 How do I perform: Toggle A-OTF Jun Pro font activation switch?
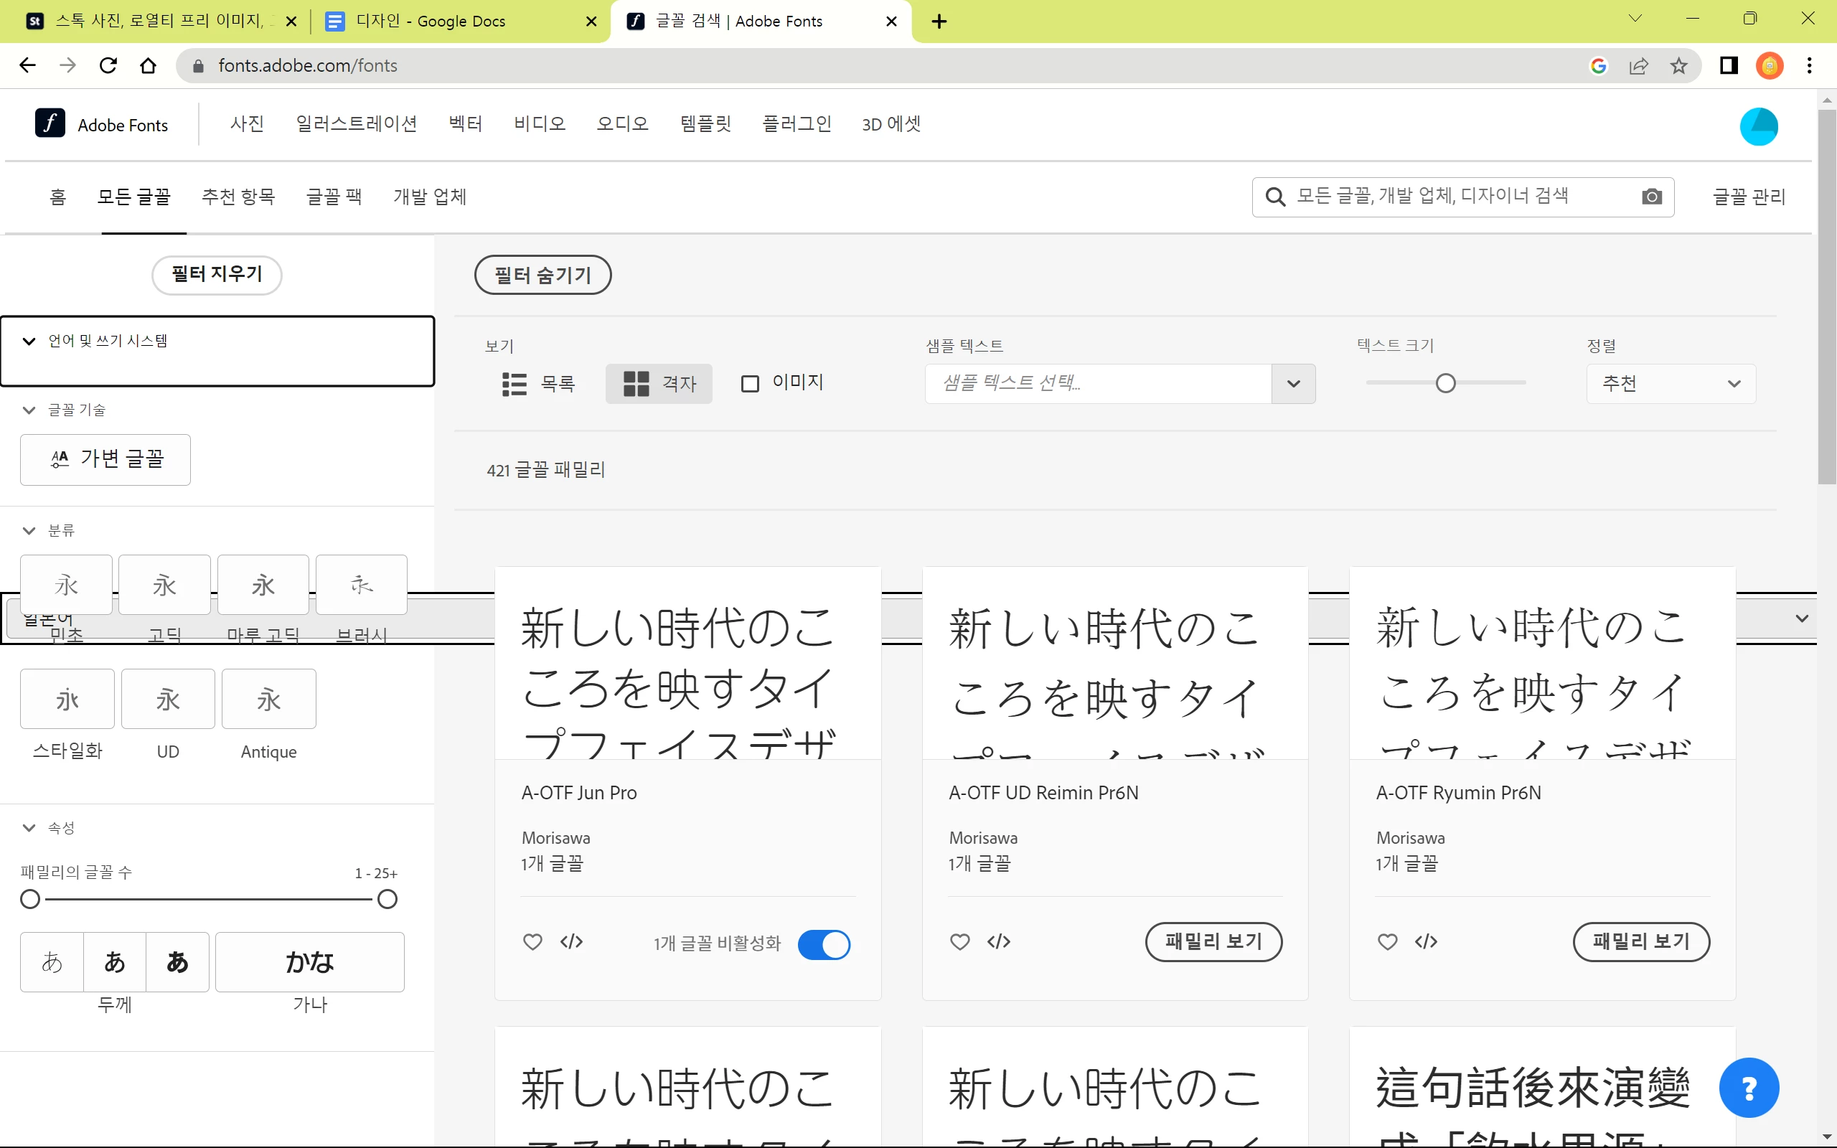pyautogui.click(x=824, y=944)
